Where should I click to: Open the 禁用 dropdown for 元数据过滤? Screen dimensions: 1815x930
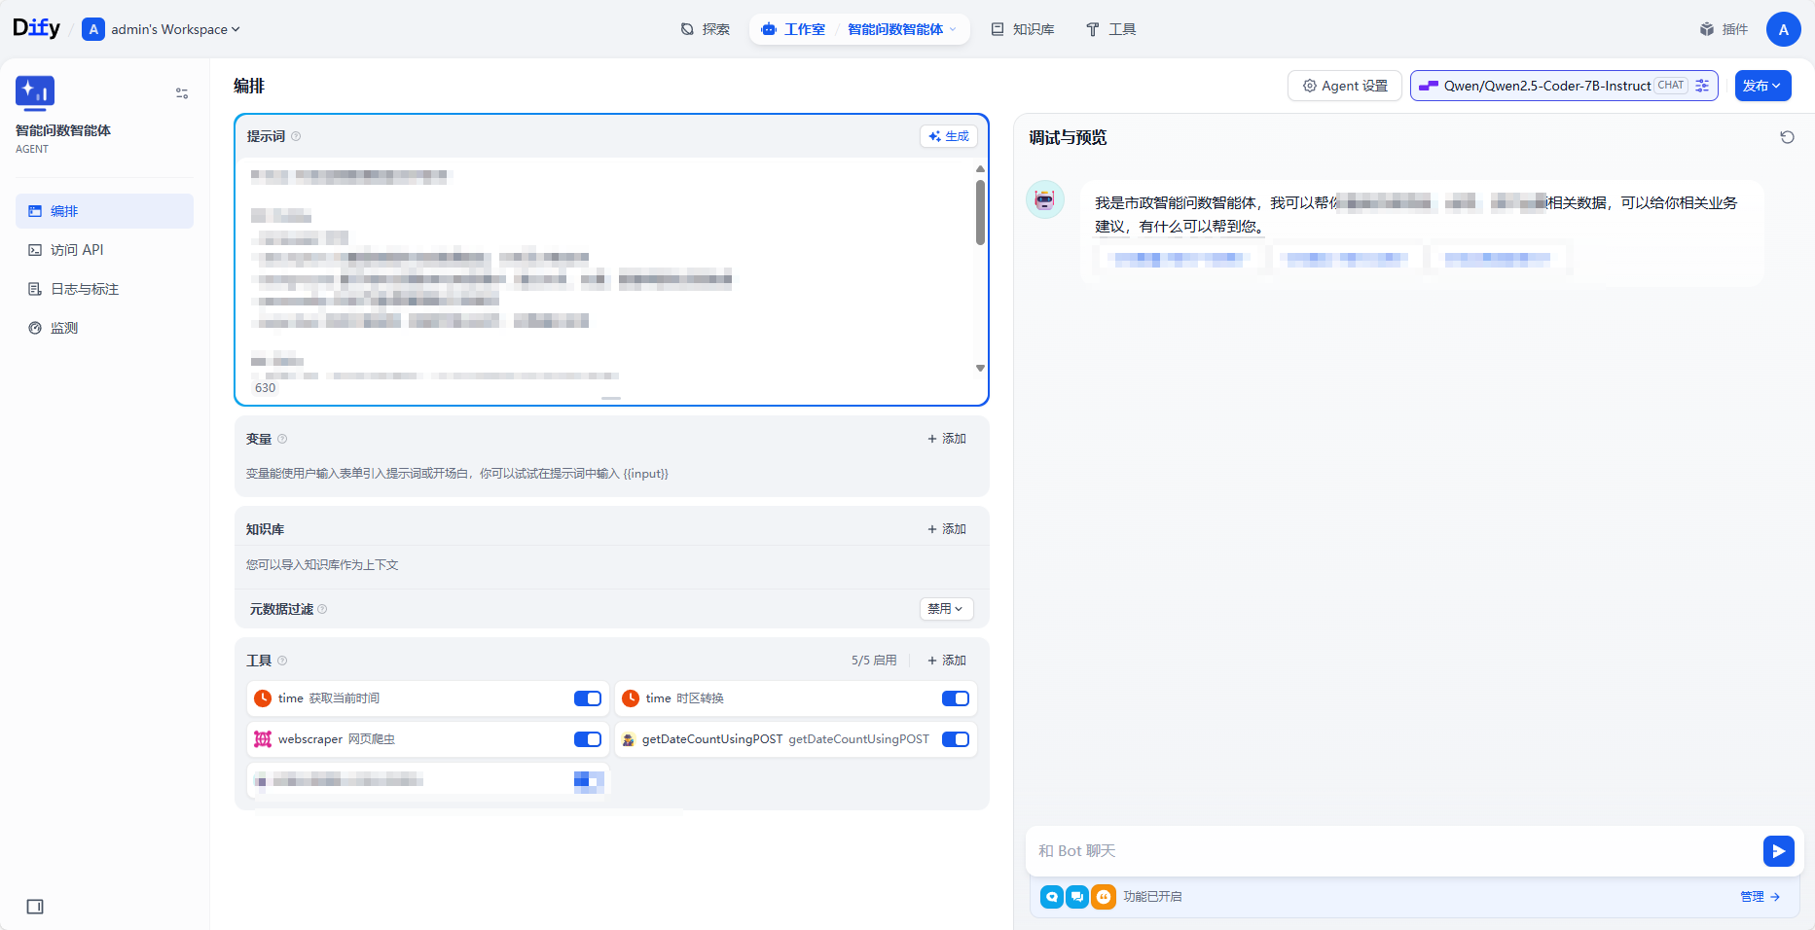pos(945,608)
